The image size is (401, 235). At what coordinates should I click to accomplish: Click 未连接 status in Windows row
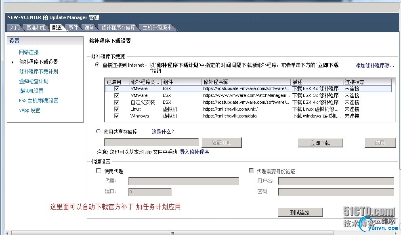point(352,116)
